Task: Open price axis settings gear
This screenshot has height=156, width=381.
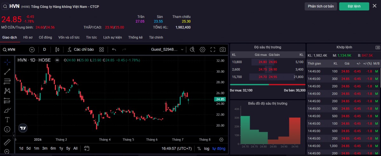Action: point(221,139)
